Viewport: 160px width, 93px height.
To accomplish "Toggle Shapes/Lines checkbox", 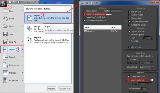I will (129, 18).
